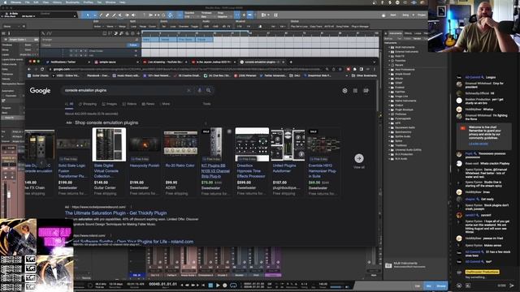Click the Stop button in transport
The height and width of the screenshot is (292, 520).
coord(210,285)
